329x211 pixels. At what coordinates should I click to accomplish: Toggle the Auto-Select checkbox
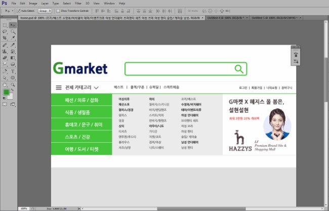click(x=18, y=11)
